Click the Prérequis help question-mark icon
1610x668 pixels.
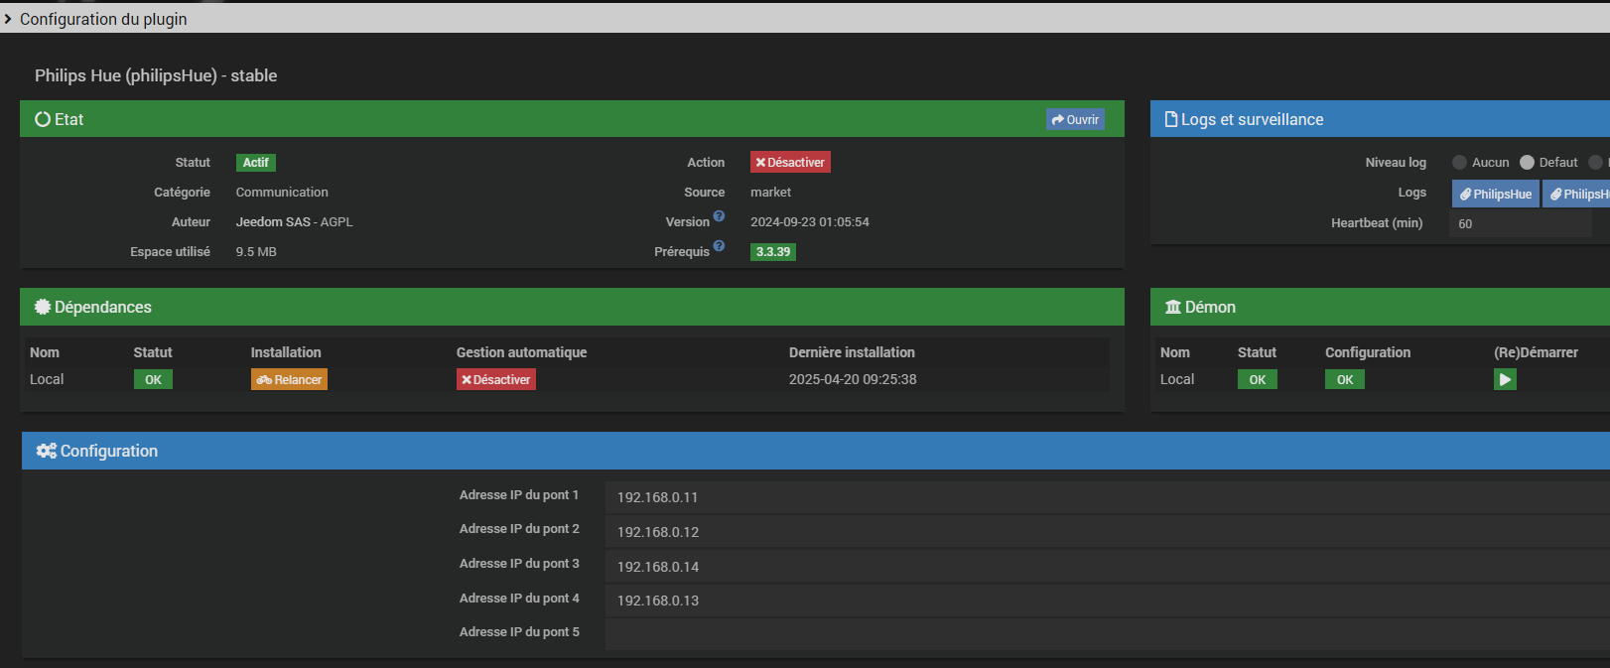(719, 246)
